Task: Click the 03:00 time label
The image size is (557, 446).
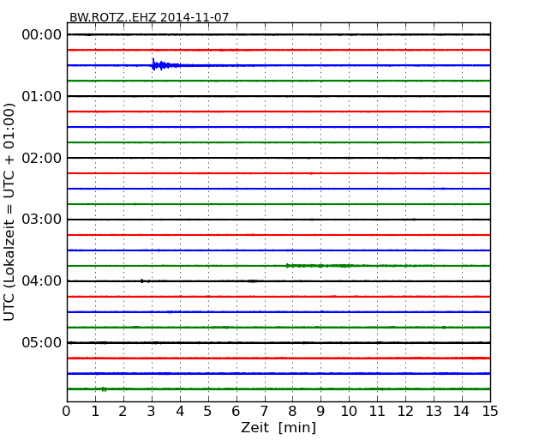Action: point(42,220)
